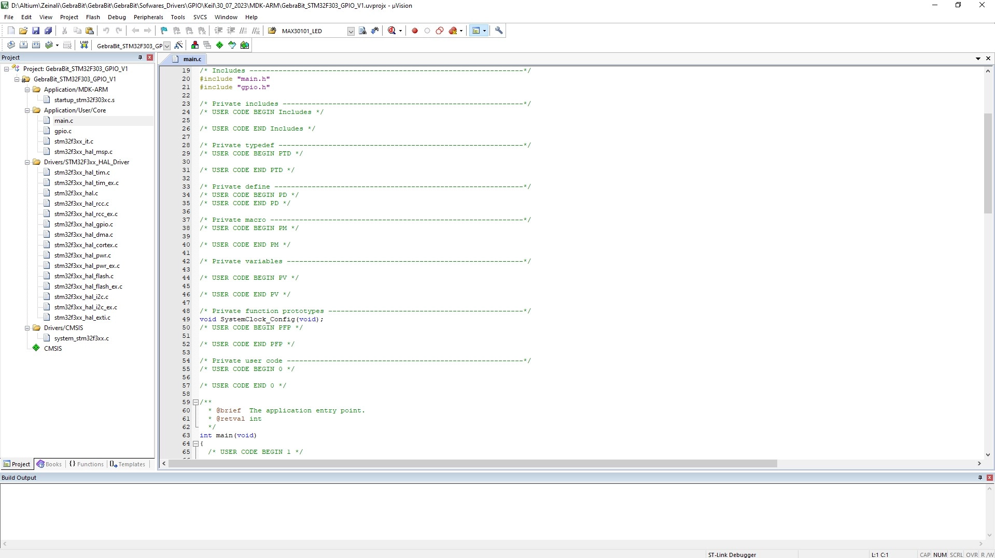The width and height of the screenshot is (995, 558).
Task: Open the target selection dropdown GebraBit_STM32F303_GP
Action: [x=167, y=46]
